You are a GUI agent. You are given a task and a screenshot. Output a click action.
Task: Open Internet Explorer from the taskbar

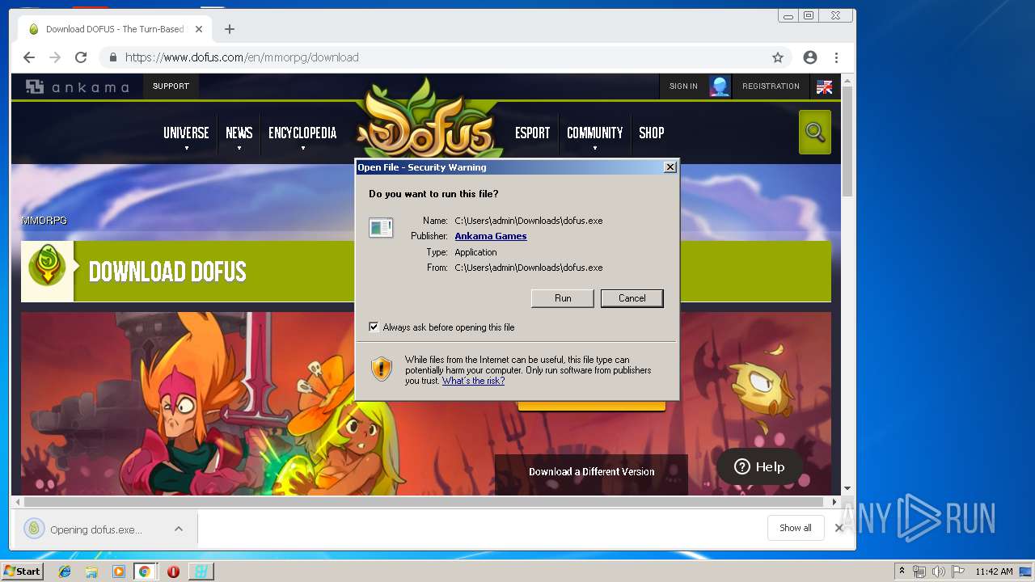[65, 571]
